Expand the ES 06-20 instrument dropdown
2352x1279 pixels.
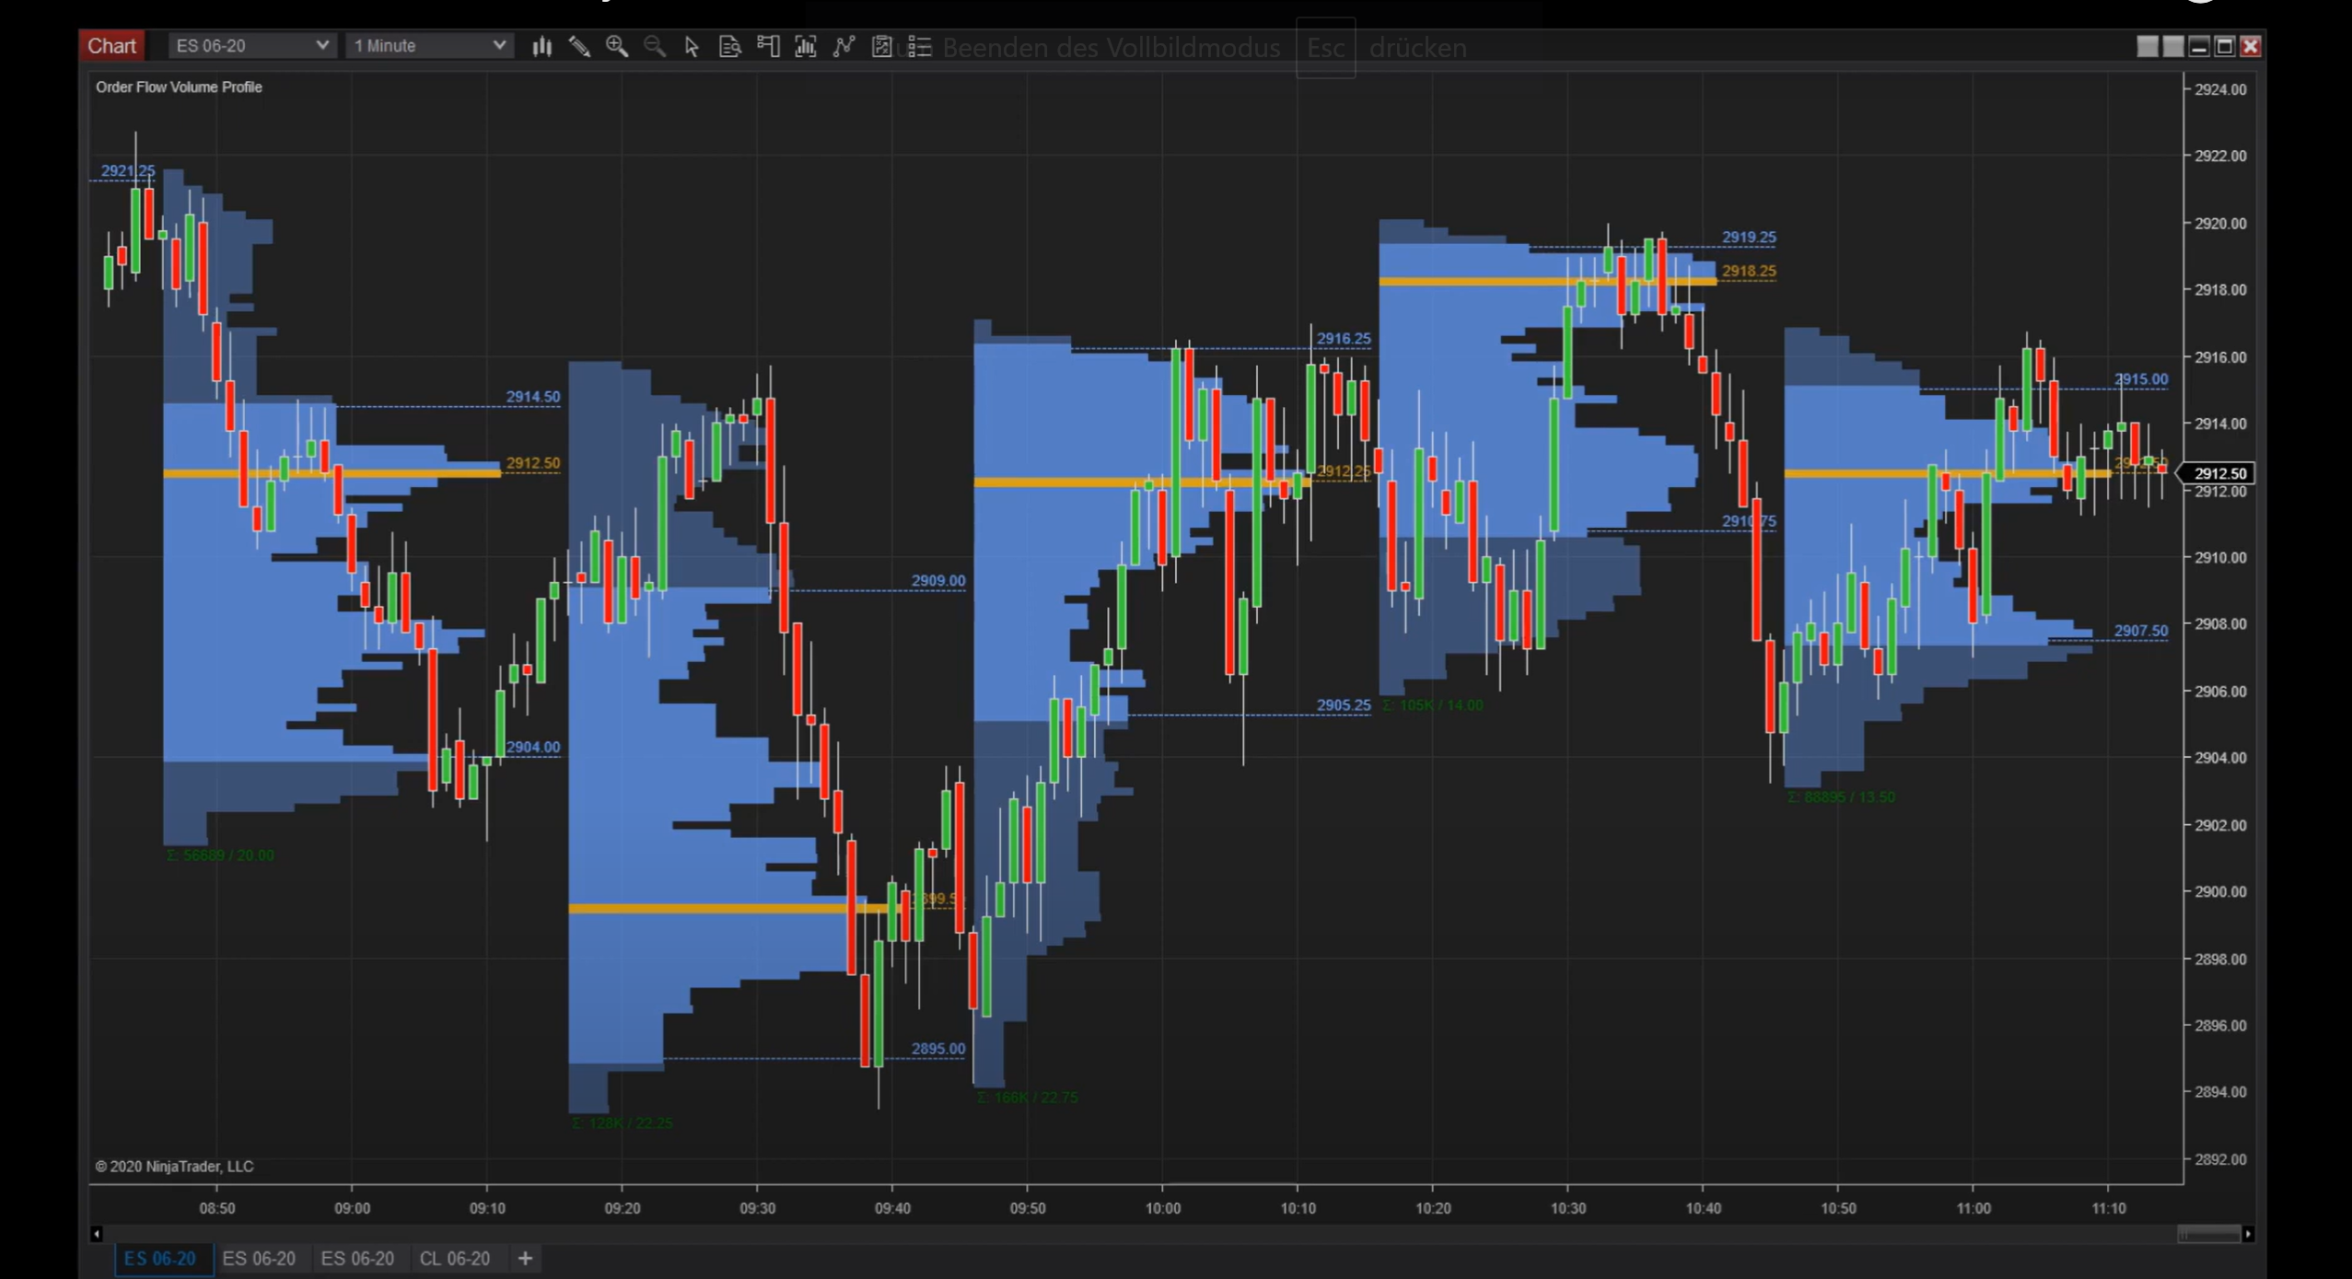(x=250, y=45)
